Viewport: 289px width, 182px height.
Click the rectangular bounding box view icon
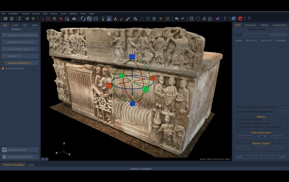[95, 19]
